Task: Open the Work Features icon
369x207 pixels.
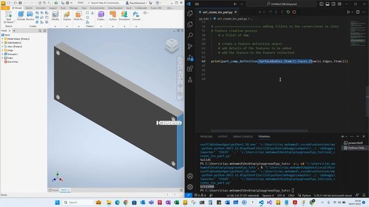Action: tap(78, 16)
